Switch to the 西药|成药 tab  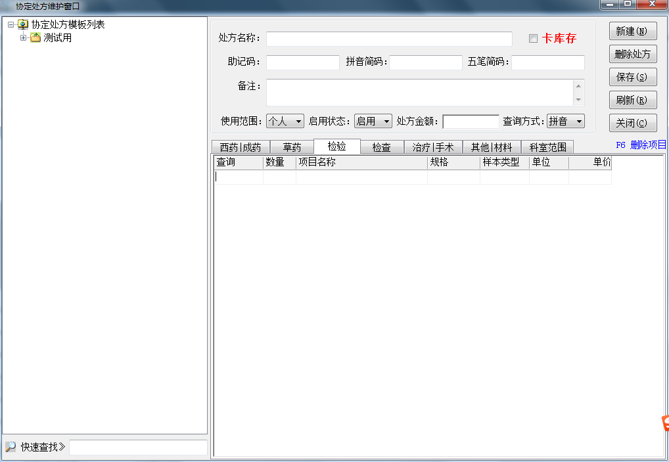[241, 147]
